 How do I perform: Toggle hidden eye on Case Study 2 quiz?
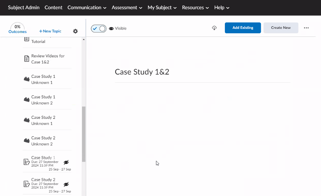pyautogui.click(x=66, y=184)
